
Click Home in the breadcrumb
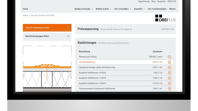click(x=25, y=16)
